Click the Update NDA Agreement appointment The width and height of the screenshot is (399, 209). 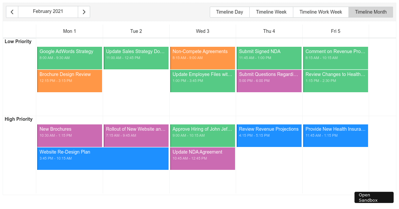[202, 159]
